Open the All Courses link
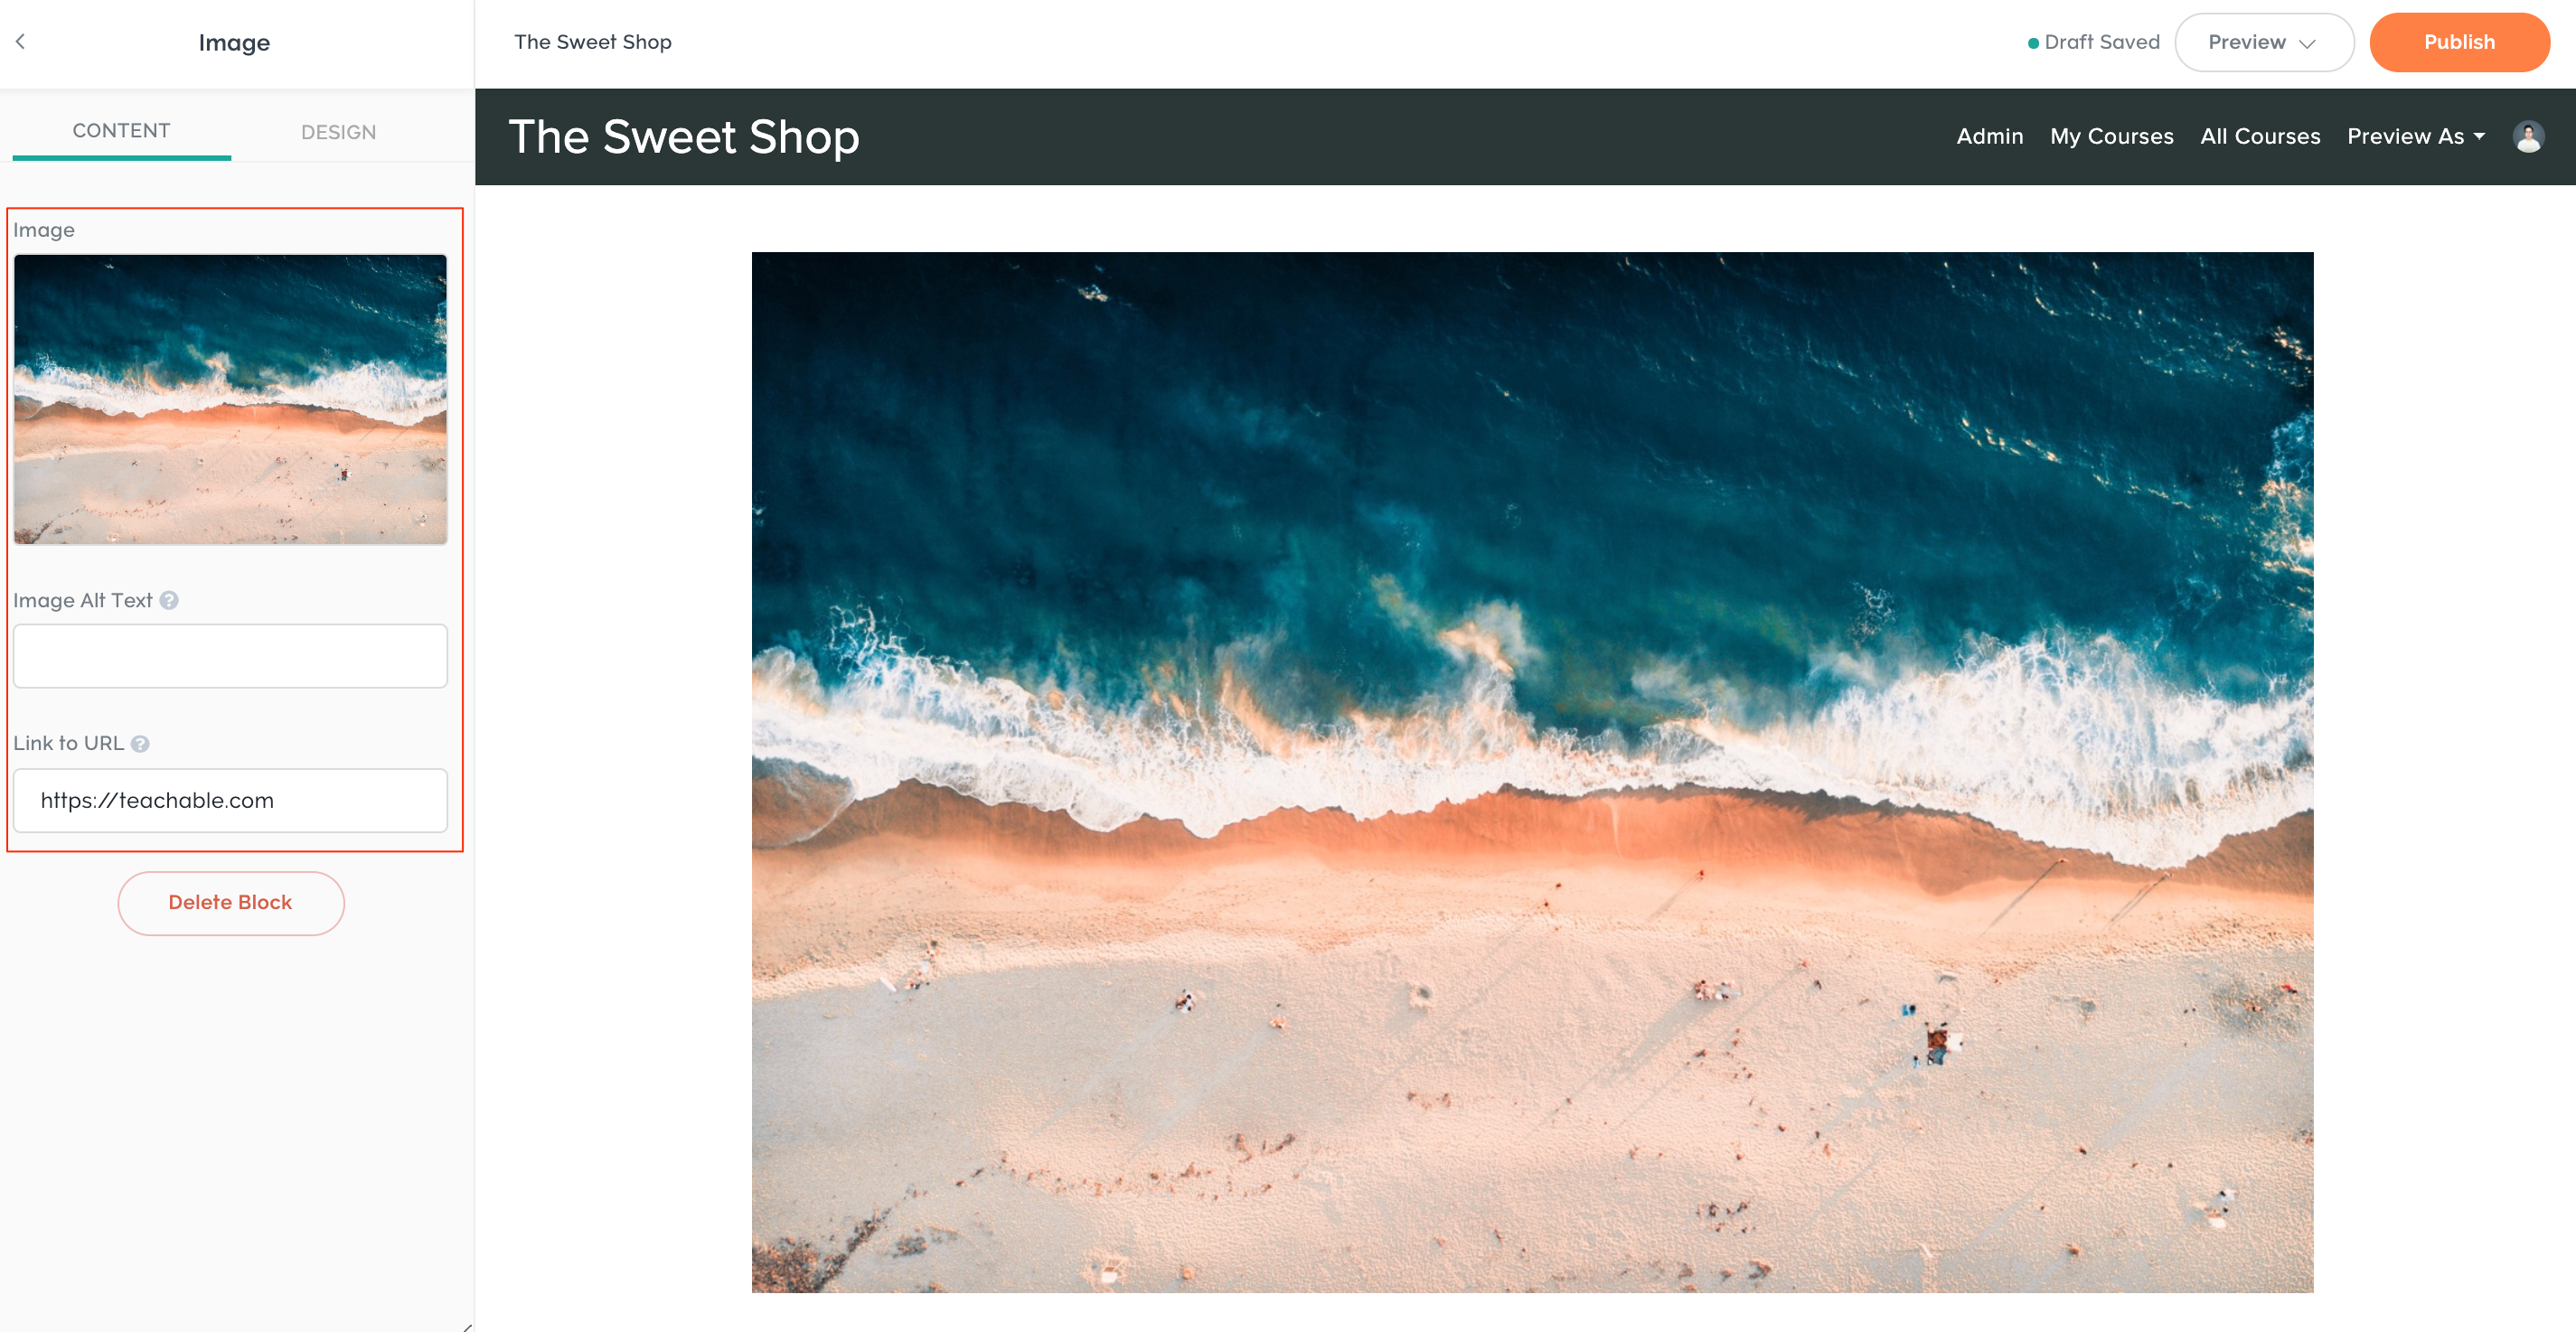 2260,137
